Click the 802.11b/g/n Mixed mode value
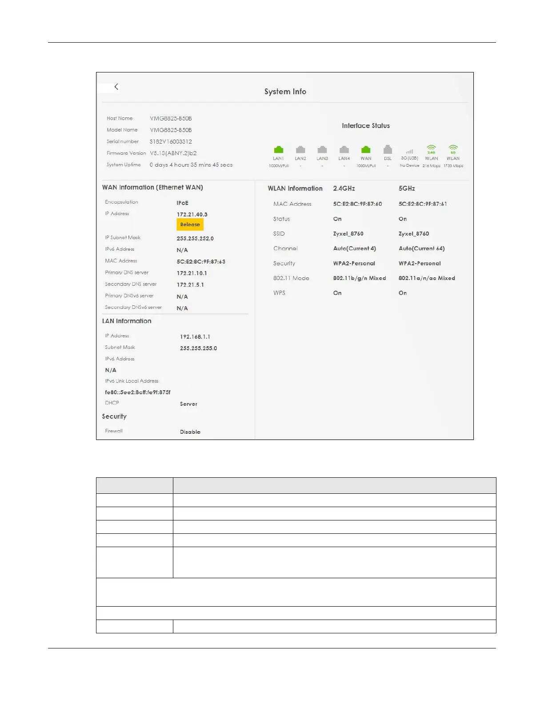This screenshot has height=704, width=544. tap(360, 278)
